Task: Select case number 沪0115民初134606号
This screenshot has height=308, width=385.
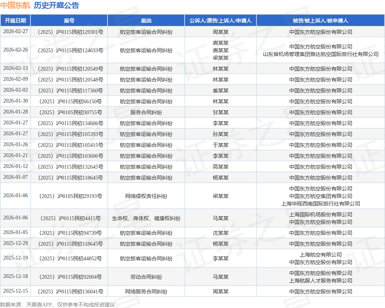Action: coord(70,123)
